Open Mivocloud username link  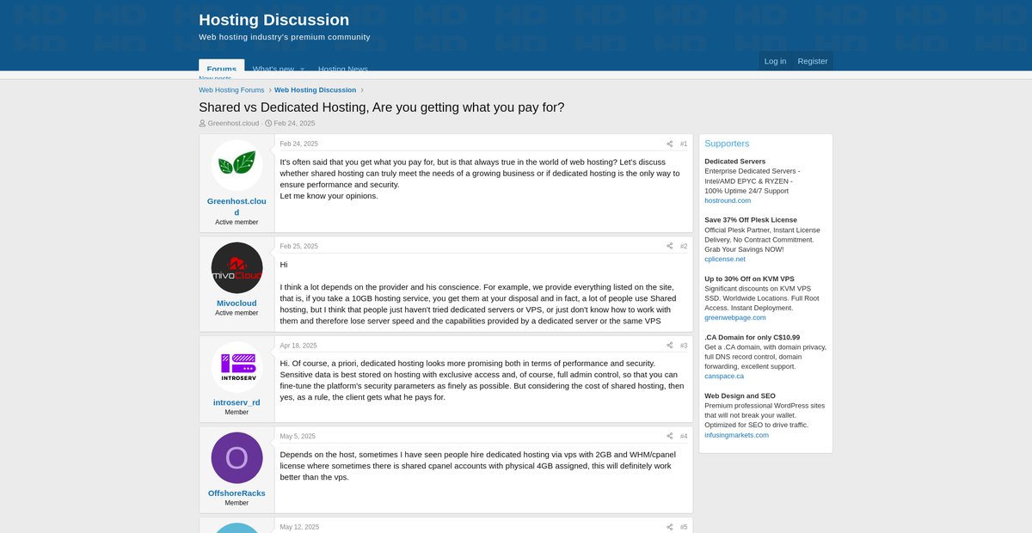[x=236, y=303]
